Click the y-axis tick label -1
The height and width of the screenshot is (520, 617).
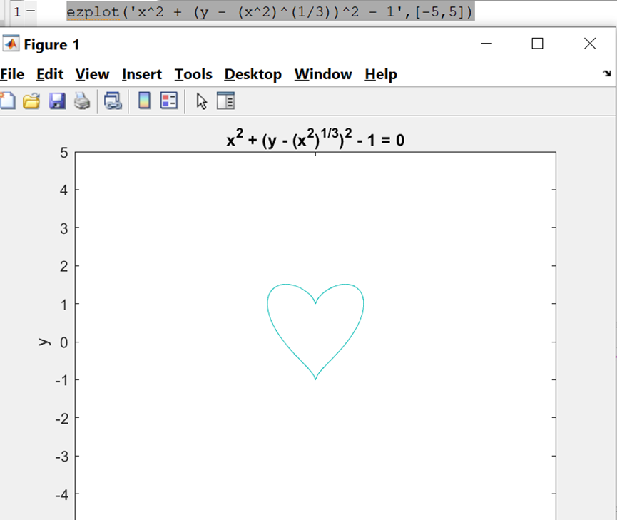point(62,381)
